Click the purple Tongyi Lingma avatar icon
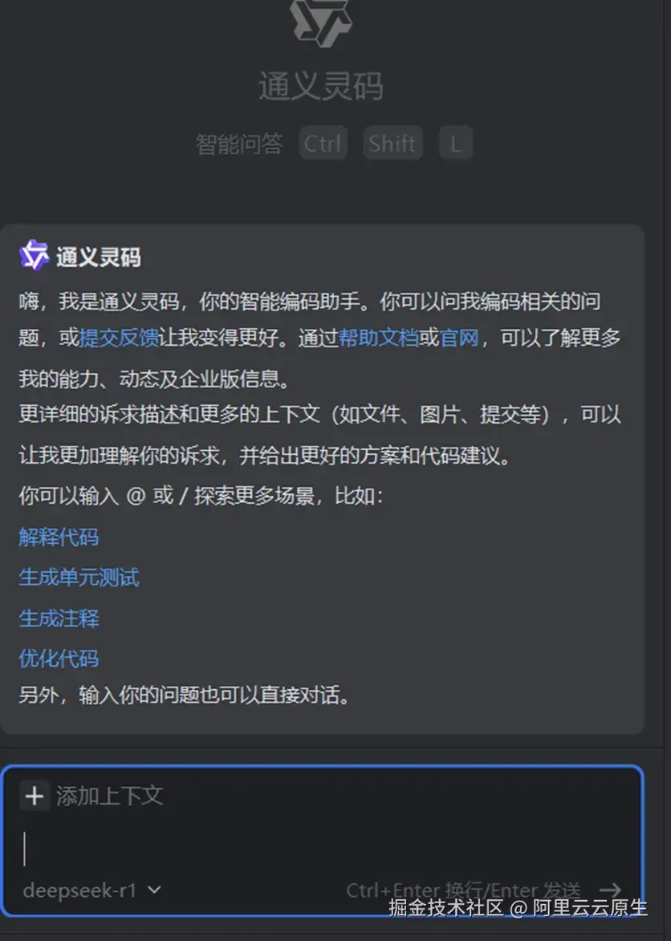 point(34,256)
